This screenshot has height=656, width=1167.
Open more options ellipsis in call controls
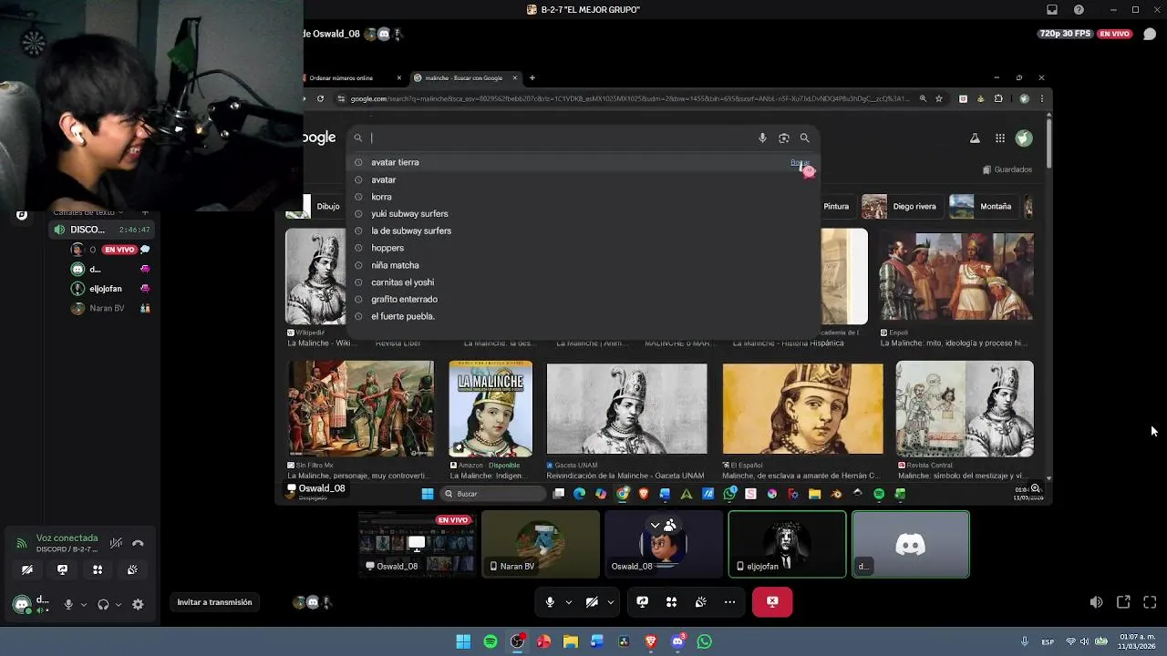click(x=729, y=602)
